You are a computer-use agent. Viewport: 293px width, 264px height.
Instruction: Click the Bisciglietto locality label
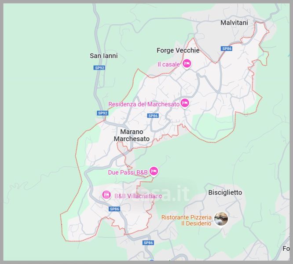pos(225,192)
